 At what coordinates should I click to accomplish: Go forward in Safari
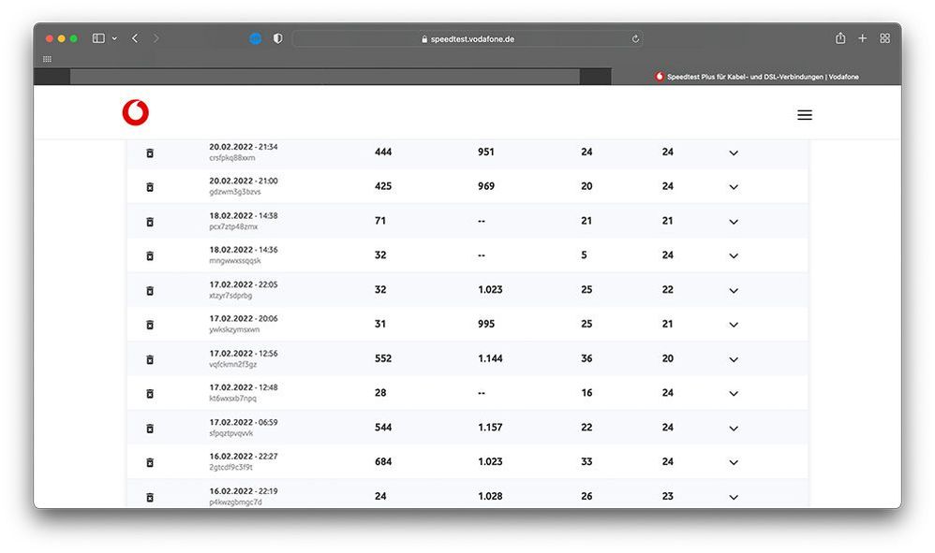coord(156,38)
